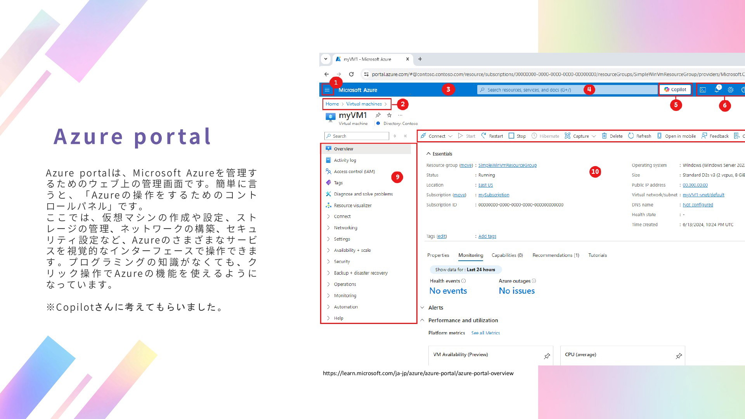The width and height of the screenshot is (745, 419).
Task: Pin myVM1 to dashboard
Action: pyautogui.click(x=378, y=115)
